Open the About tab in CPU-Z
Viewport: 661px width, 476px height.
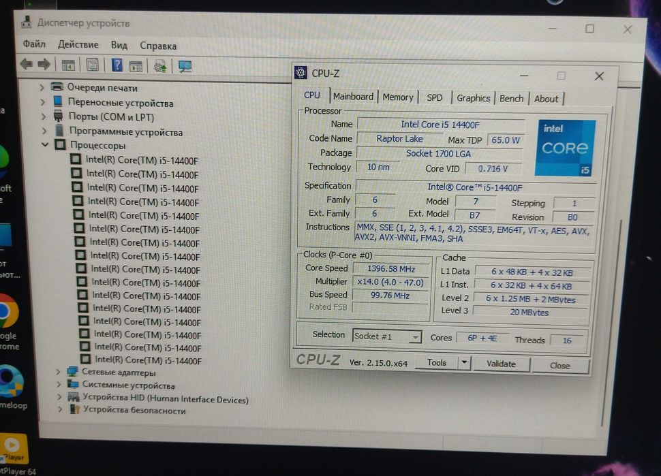tap(546, 99)
